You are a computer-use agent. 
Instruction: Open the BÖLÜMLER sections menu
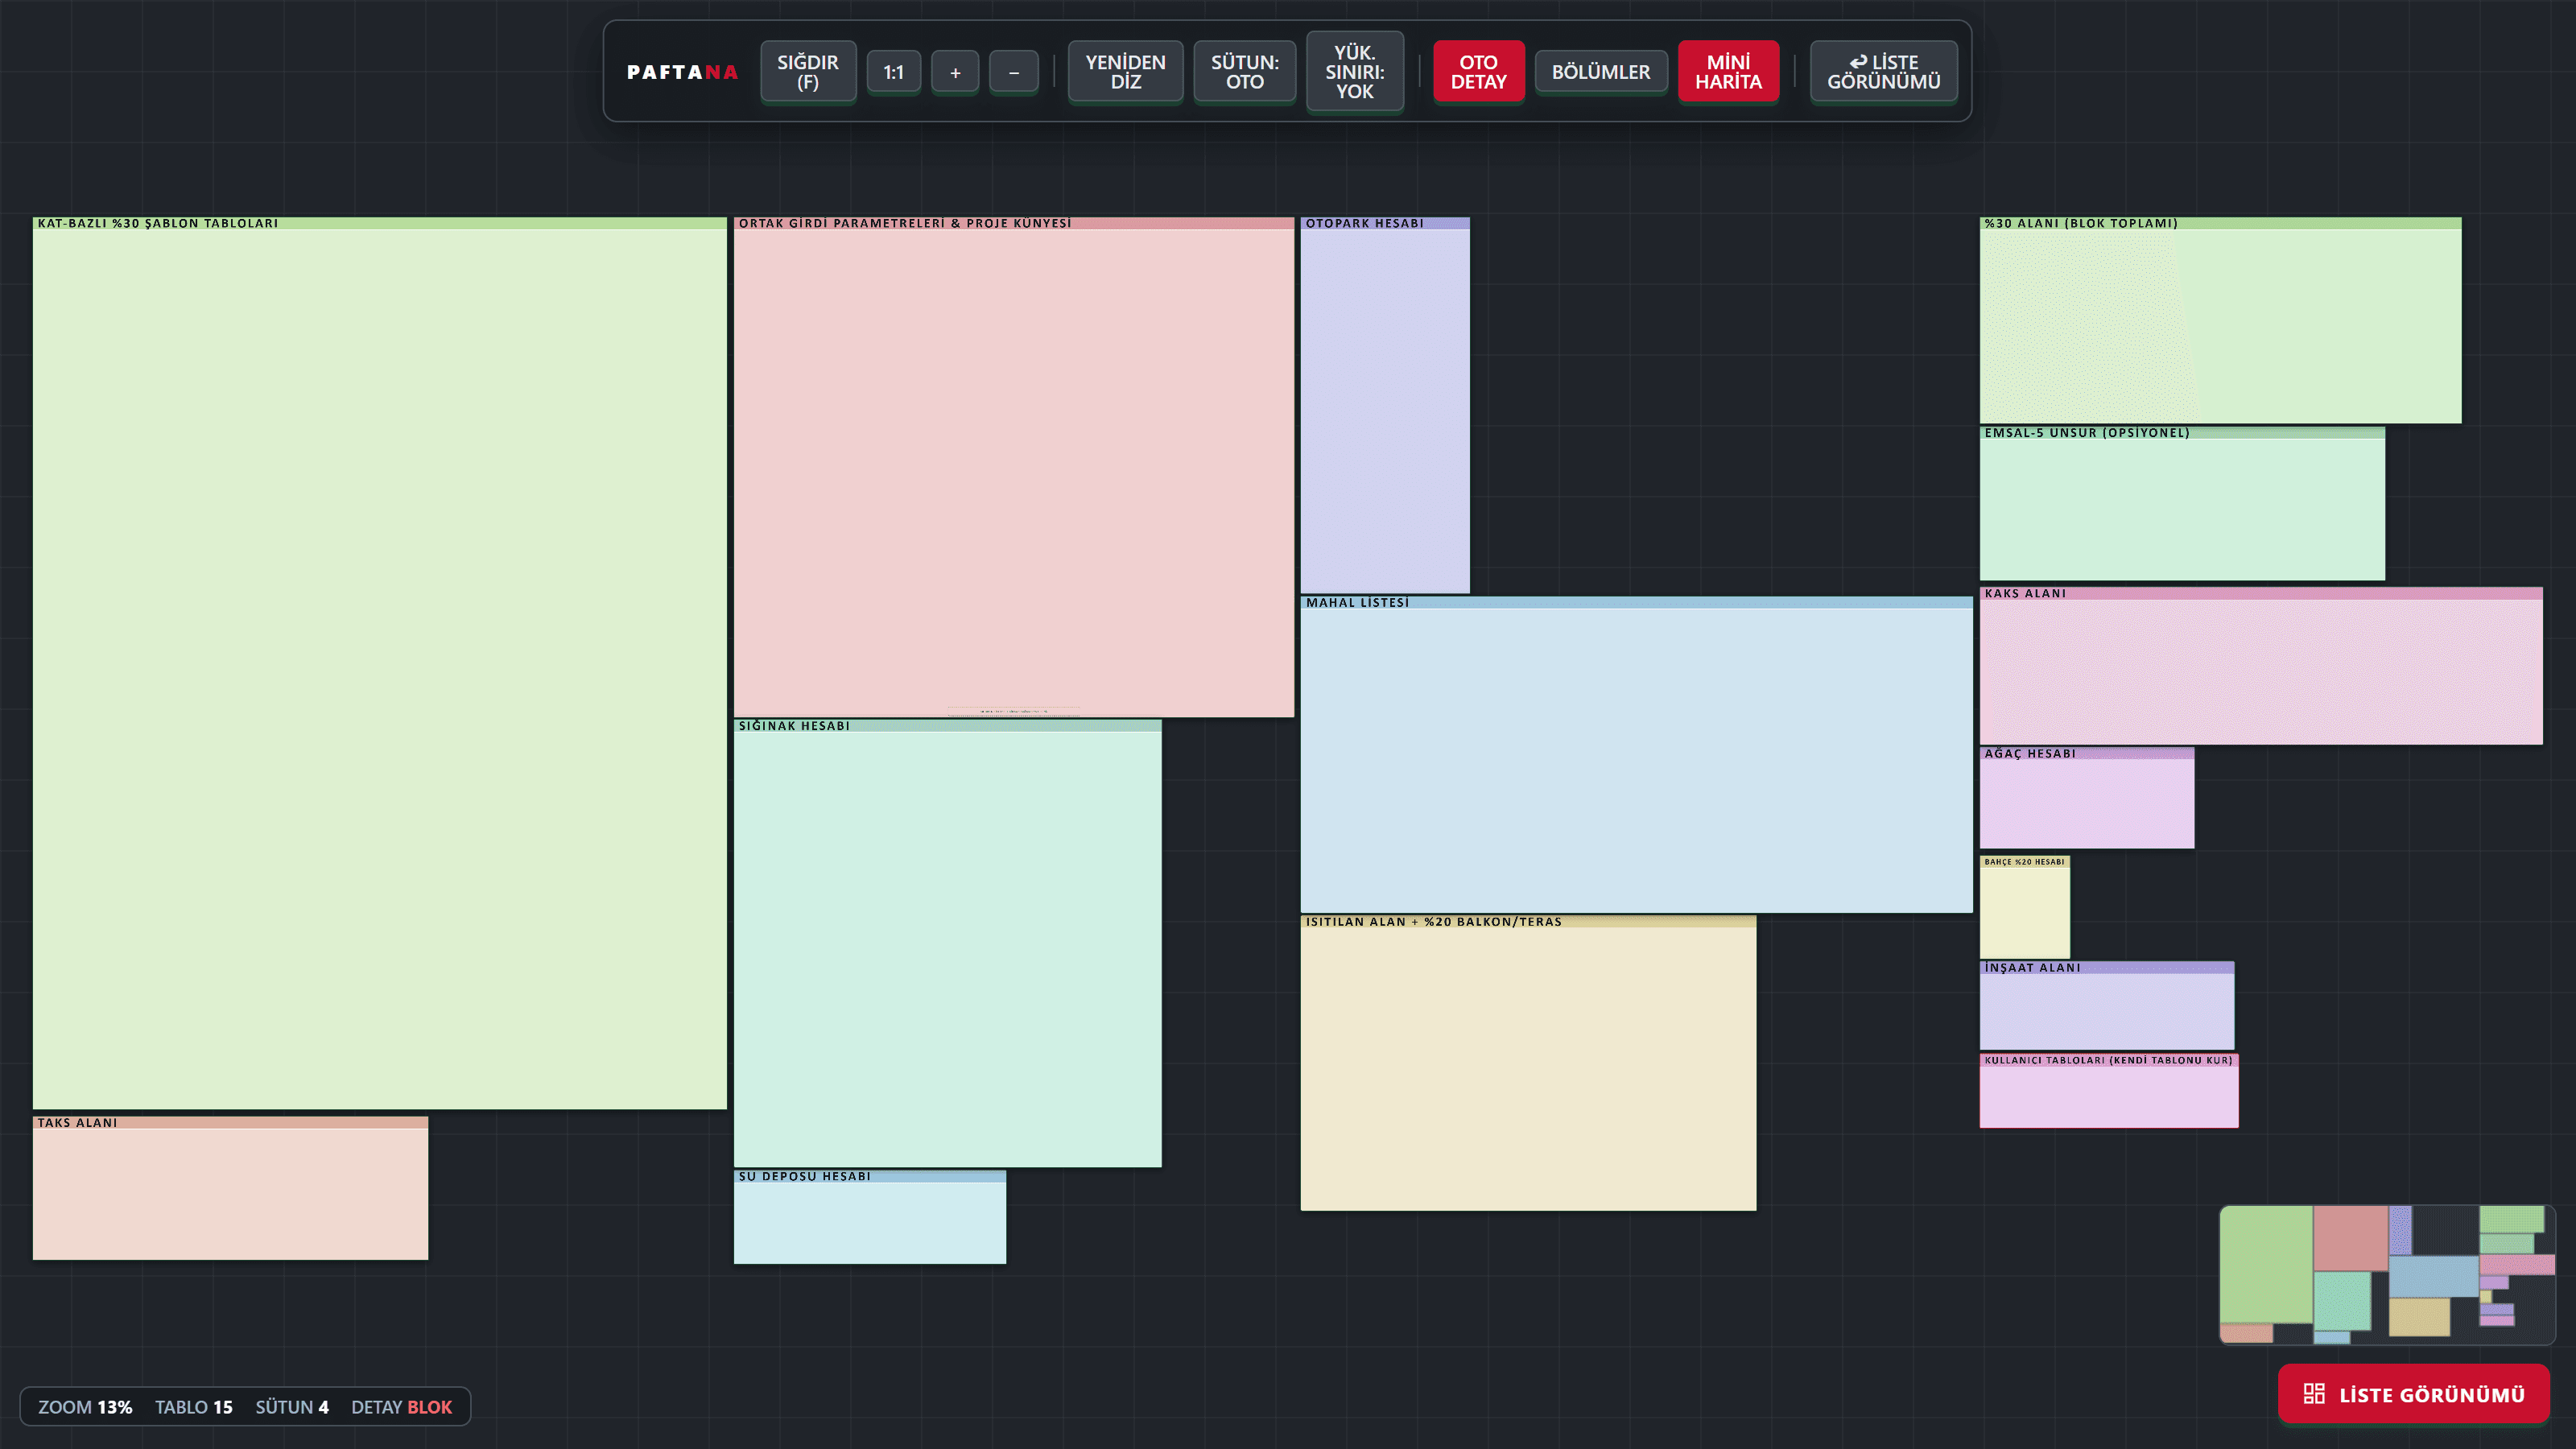click(1601, 72)
